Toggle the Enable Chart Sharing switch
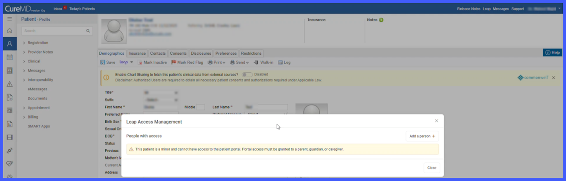 click(x=247, y=74)
